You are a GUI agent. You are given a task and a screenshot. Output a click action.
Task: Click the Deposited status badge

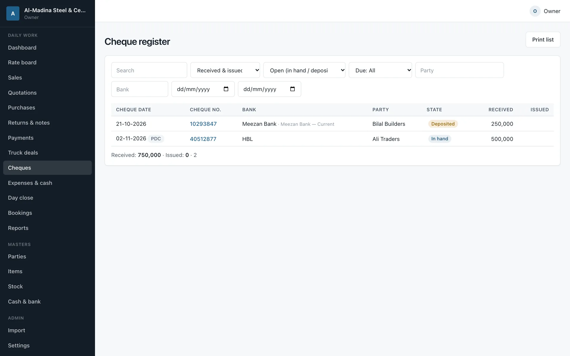click(443, 124)
